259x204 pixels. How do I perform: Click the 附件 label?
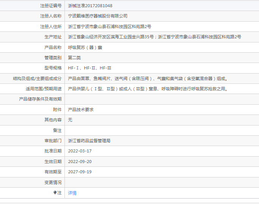coord(57,110)
